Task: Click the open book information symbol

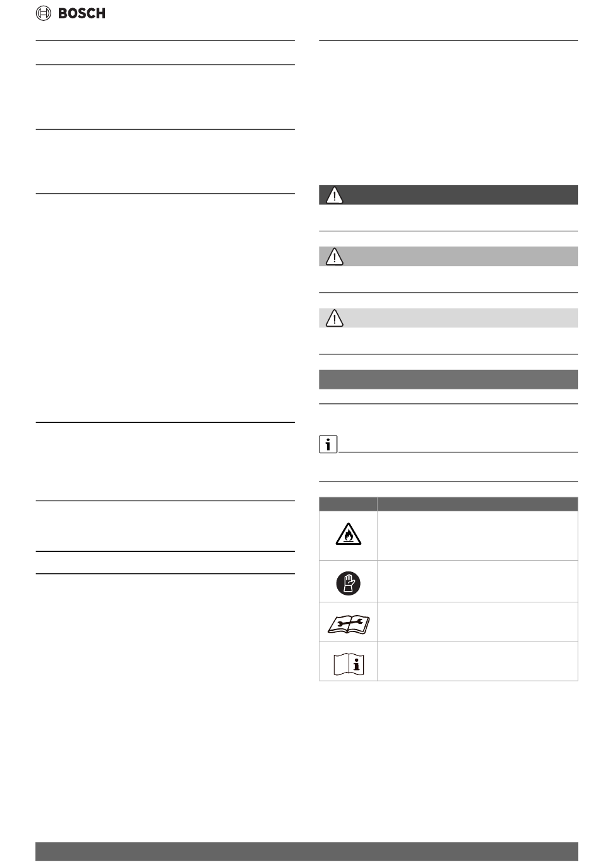Action: pyautogui.click(x=349, y=663)
